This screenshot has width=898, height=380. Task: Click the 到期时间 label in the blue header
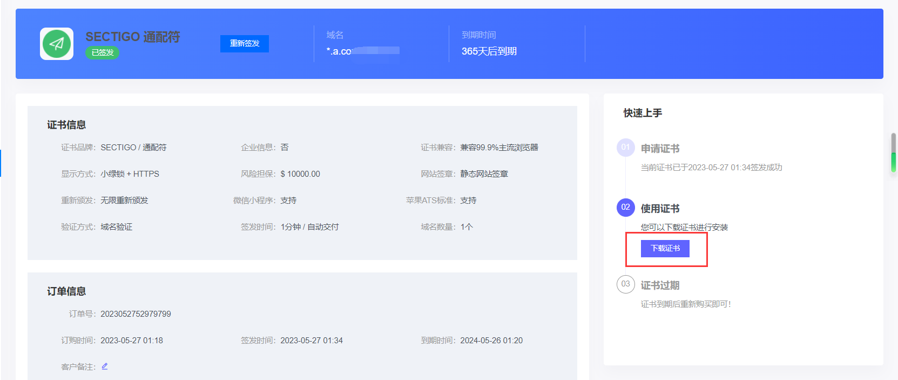(x=479, y=35)
